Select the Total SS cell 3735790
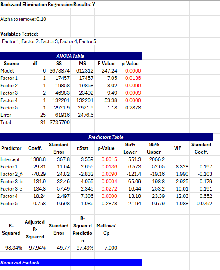Image resolution: width=220 pixels, height=270 pixels. point(59,123)
